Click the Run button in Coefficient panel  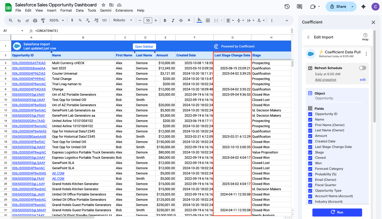(337, 212)
